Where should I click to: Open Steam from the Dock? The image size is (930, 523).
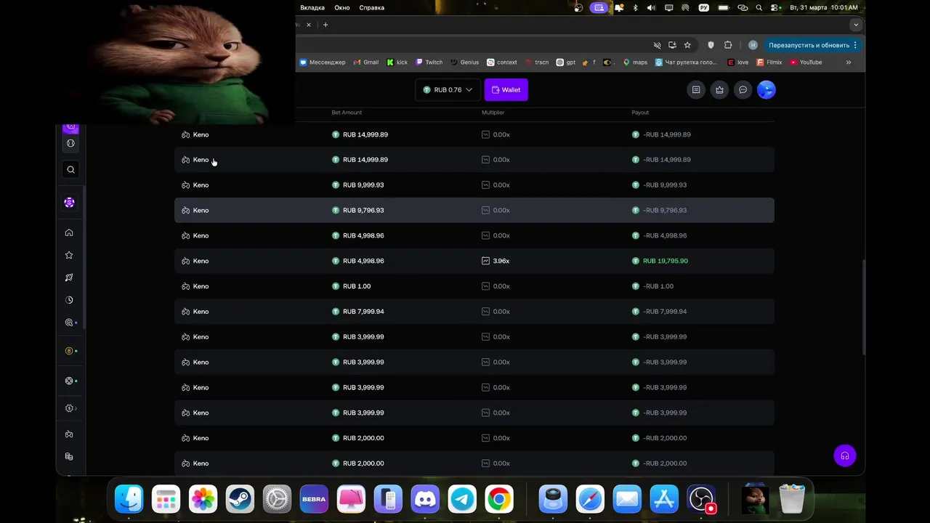pos(240,499)
